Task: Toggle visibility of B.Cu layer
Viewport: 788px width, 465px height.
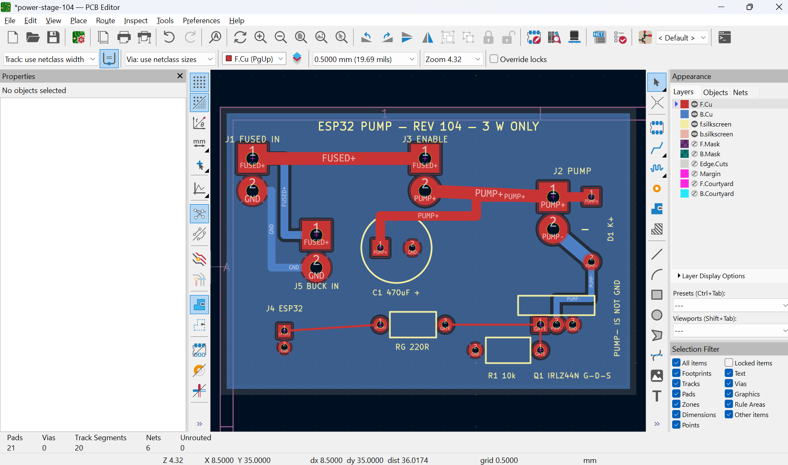Action: (695, 114)
